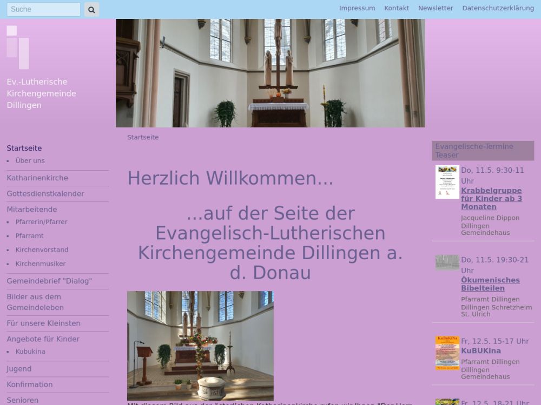The image size is (541, 405).
Task: Open the Datenschutzerklärung link
Action: pyautogui.click(x=498, y=8)
